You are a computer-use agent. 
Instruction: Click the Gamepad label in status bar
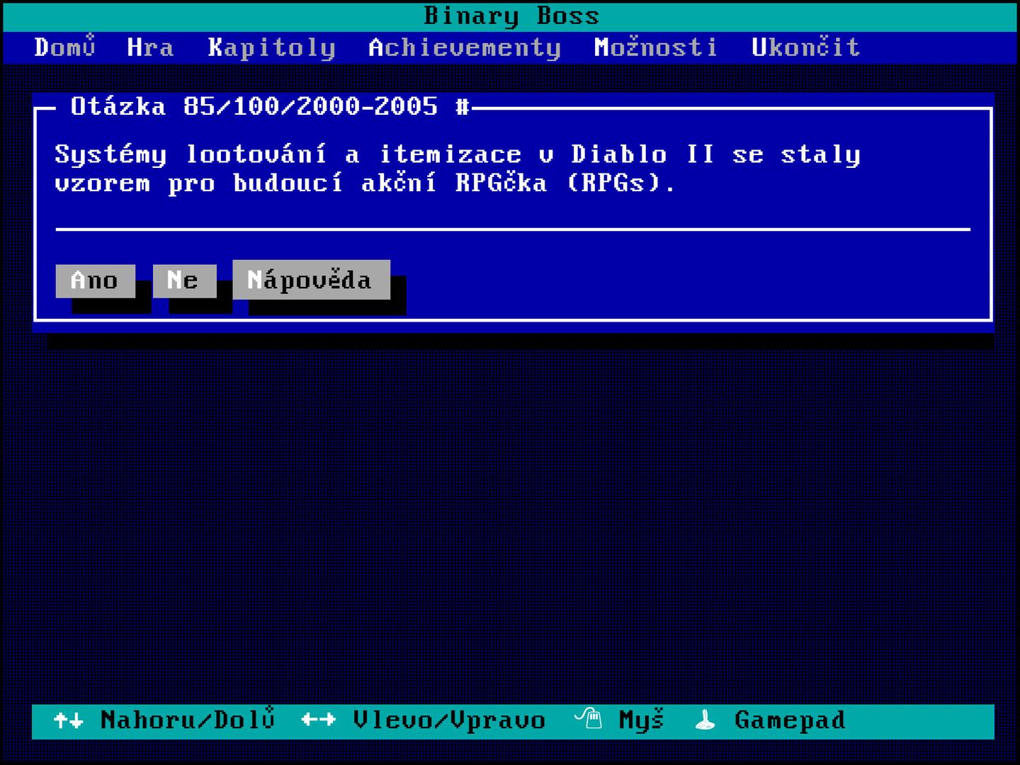(790, 720)
